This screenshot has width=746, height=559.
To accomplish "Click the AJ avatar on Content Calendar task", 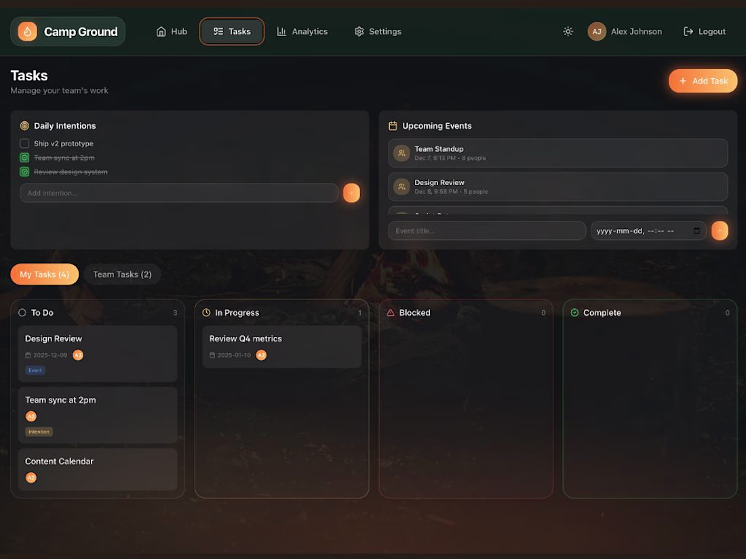I will click(31, 478).
